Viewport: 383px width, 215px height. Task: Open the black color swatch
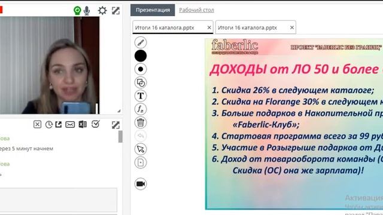click(x=141, y=56)
